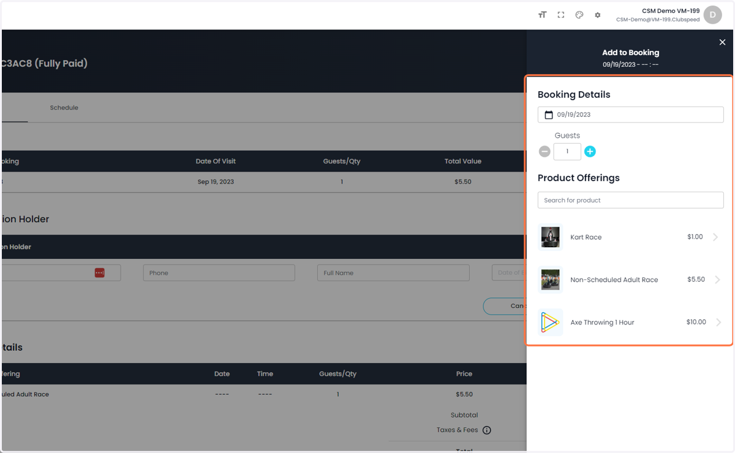Click the text size icon in top bar
This screenshot has height=453, width=735.
[x=542, y=15]
